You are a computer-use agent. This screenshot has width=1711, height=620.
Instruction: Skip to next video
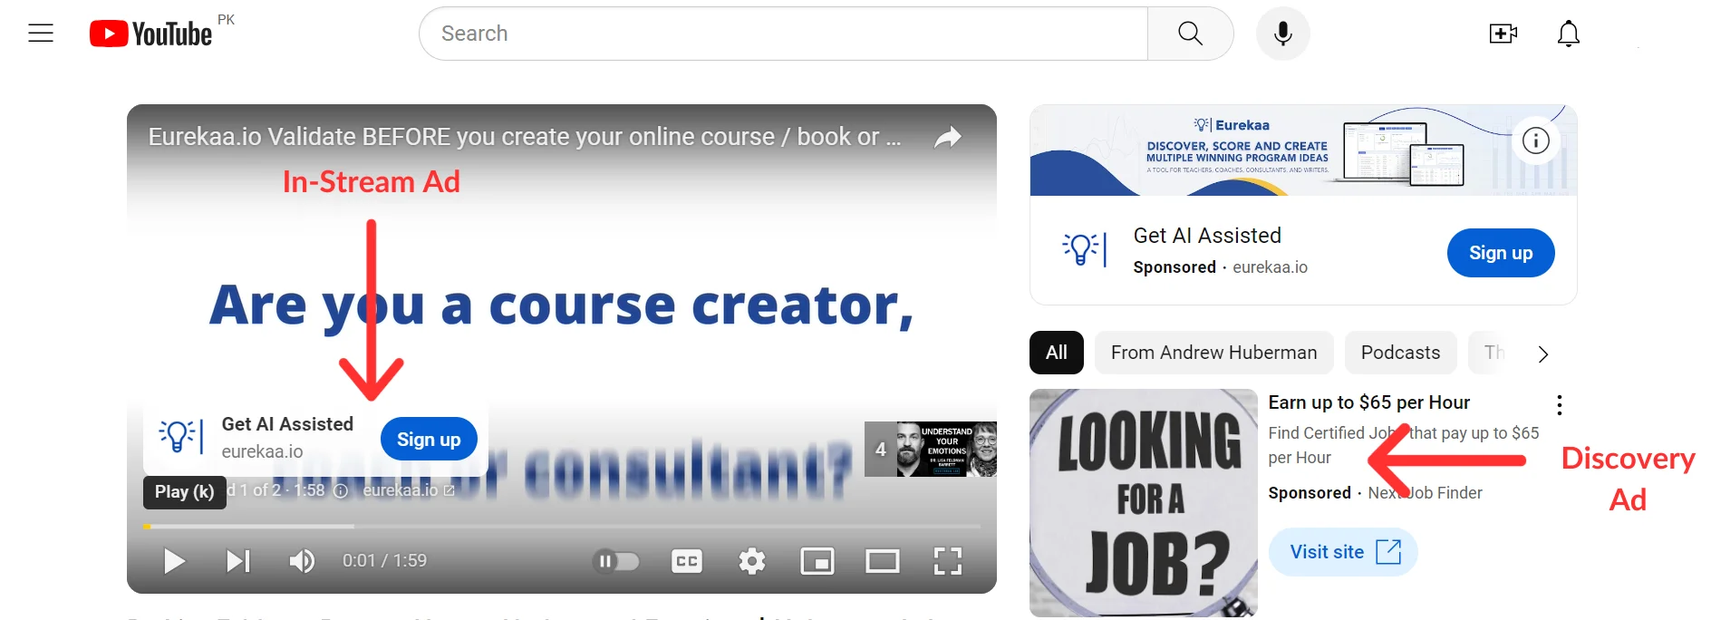pos(238,561)
